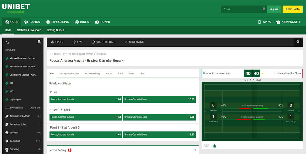Click UTR Pro Tennis Series Women breadcrumb
The height and width of the screenshot is (154, 306).
tap(78, 54)
